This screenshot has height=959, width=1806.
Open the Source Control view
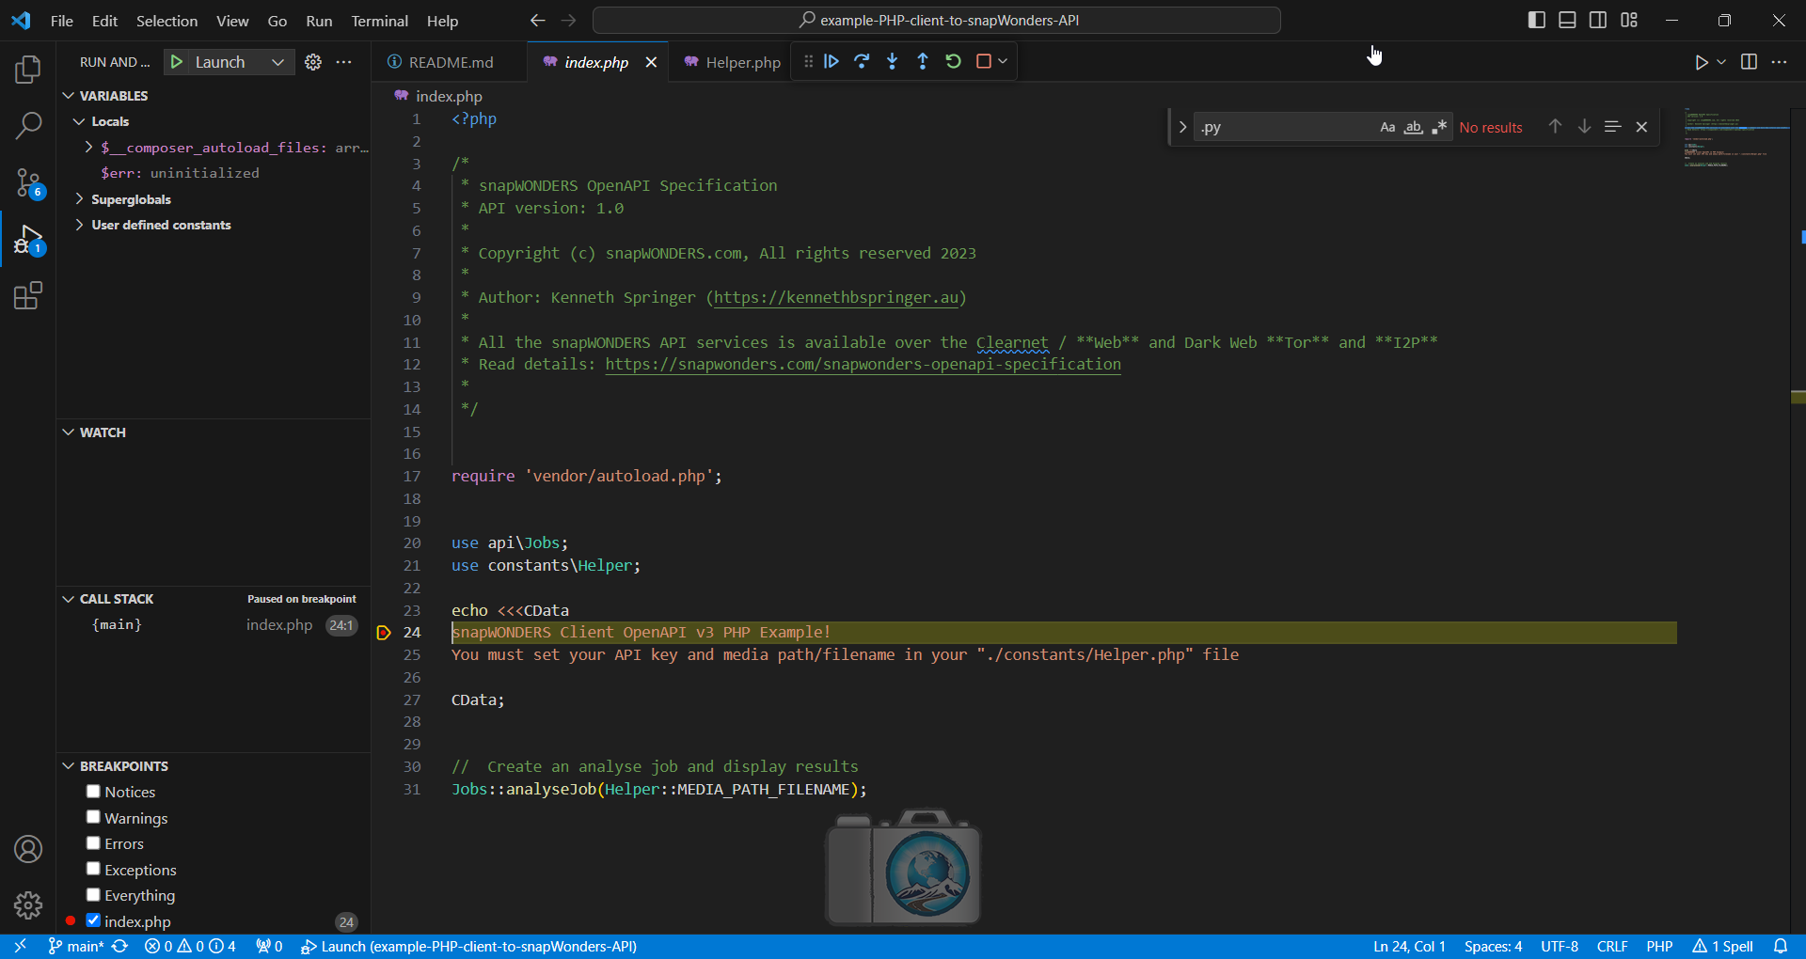pyautogui.click(x=28, y=182)
